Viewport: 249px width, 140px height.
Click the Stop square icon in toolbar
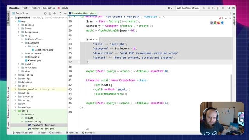tap(223, 8)
